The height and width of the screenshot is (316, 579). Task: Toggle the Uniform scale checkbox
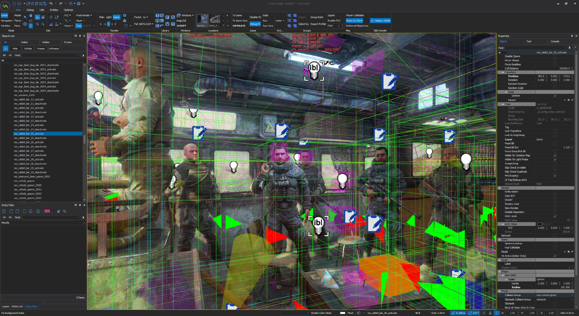[x=555, y=96]
